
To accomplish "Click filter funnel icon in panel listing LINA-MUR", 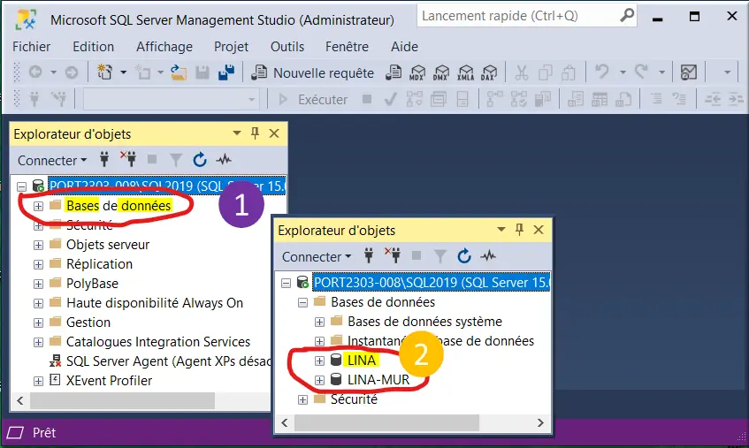I will 440,256.
